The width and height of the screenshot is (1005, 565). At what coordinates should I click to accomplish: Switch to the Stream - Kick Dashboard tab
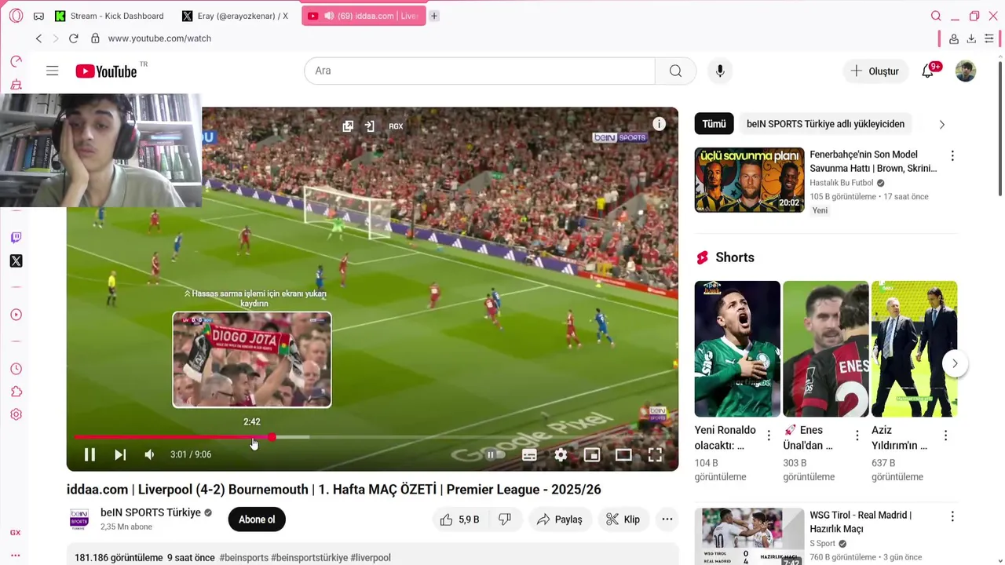(109, 16)
